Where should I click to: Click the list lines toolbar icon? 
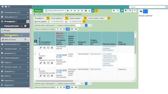(78, 11)
